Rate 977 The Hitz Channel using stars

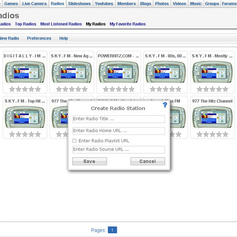click(212, 134)
